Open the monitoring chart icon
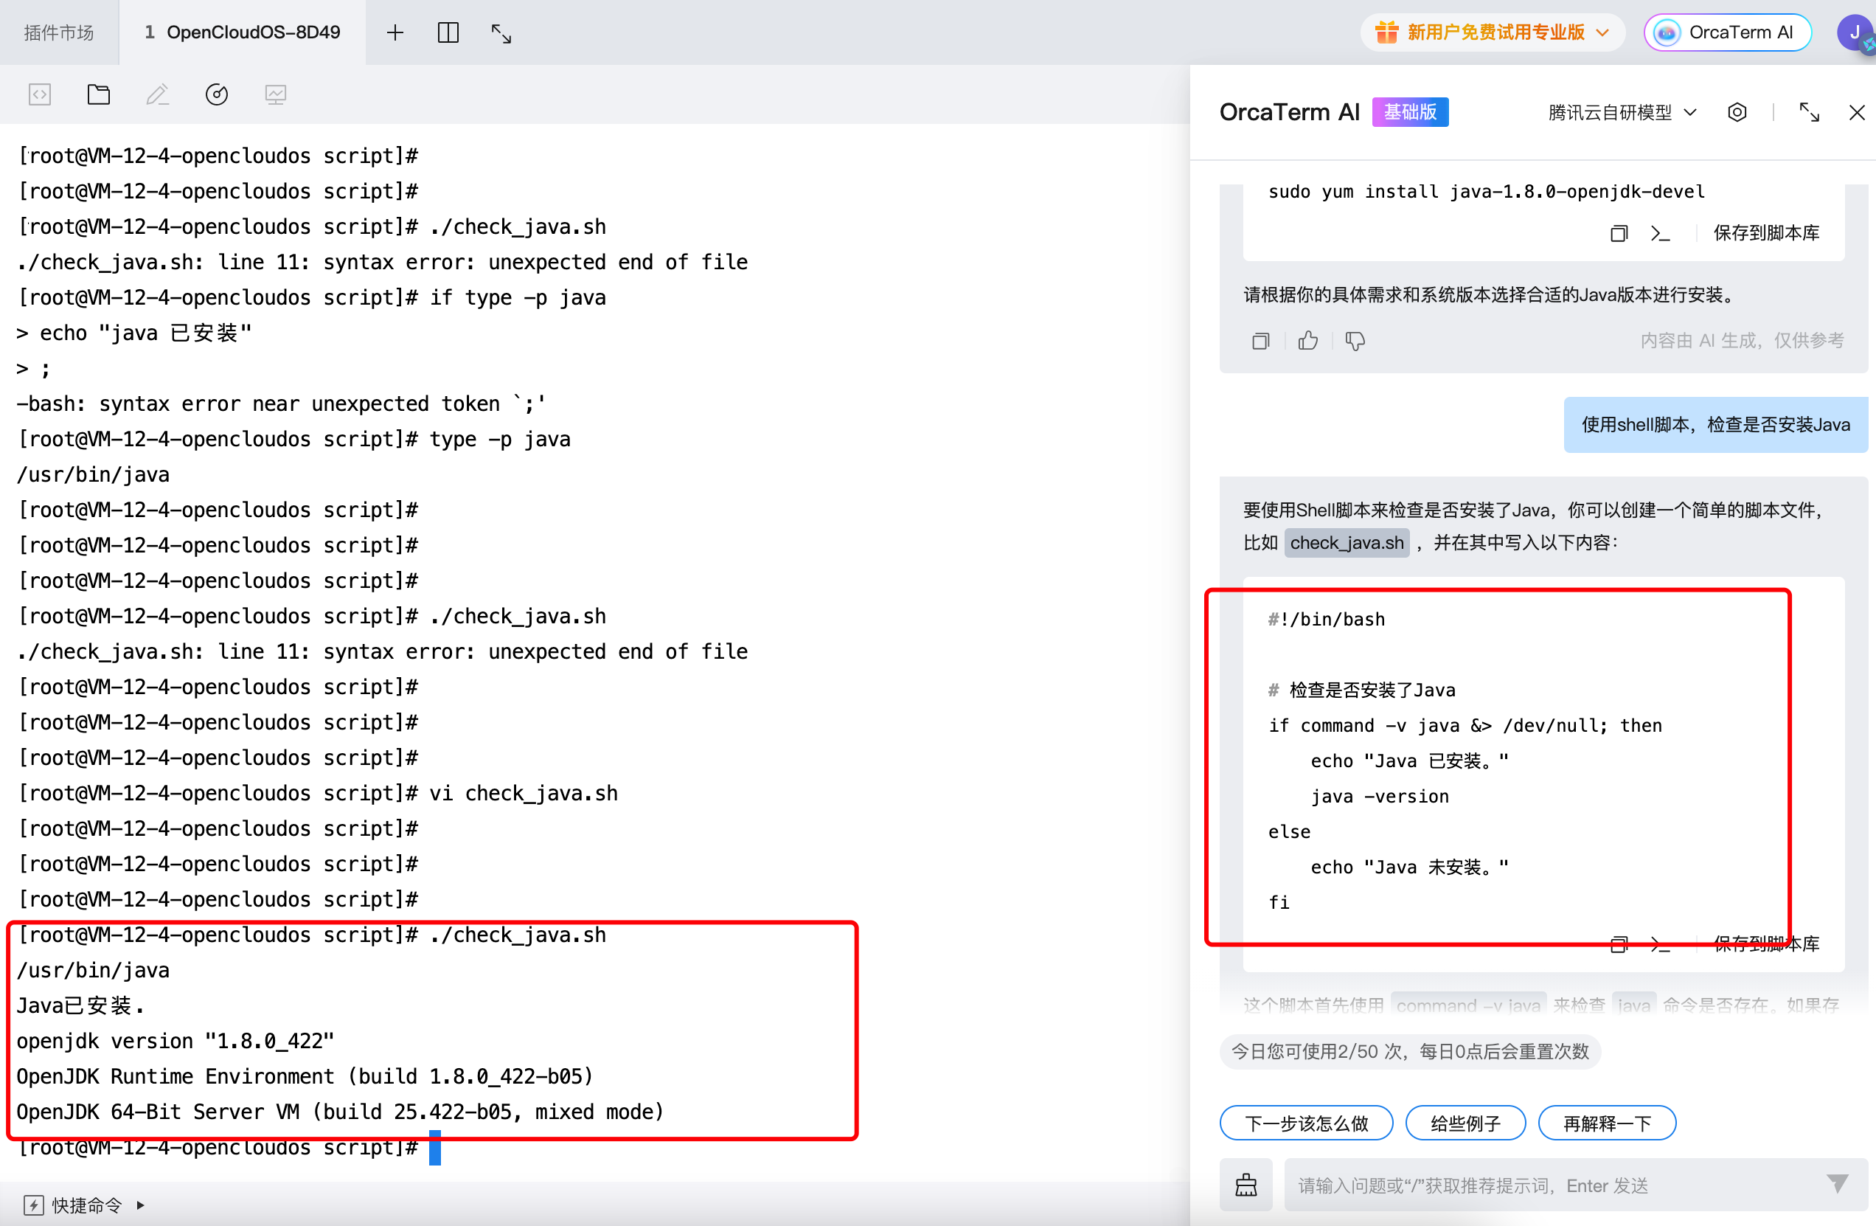 coord(275,95)
